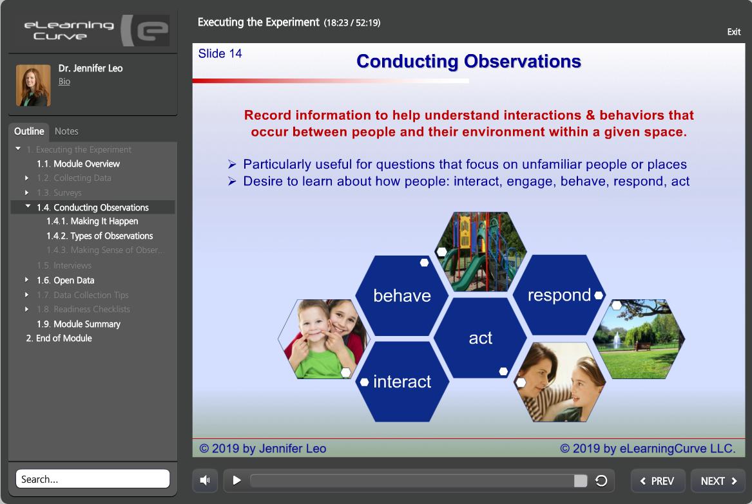Click Exit in the top right corner
Screen dimensions: 752x504
click(733, 32)
